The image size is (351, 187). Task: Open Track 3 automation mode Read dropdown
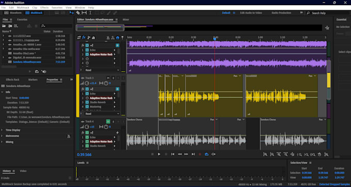103,114
